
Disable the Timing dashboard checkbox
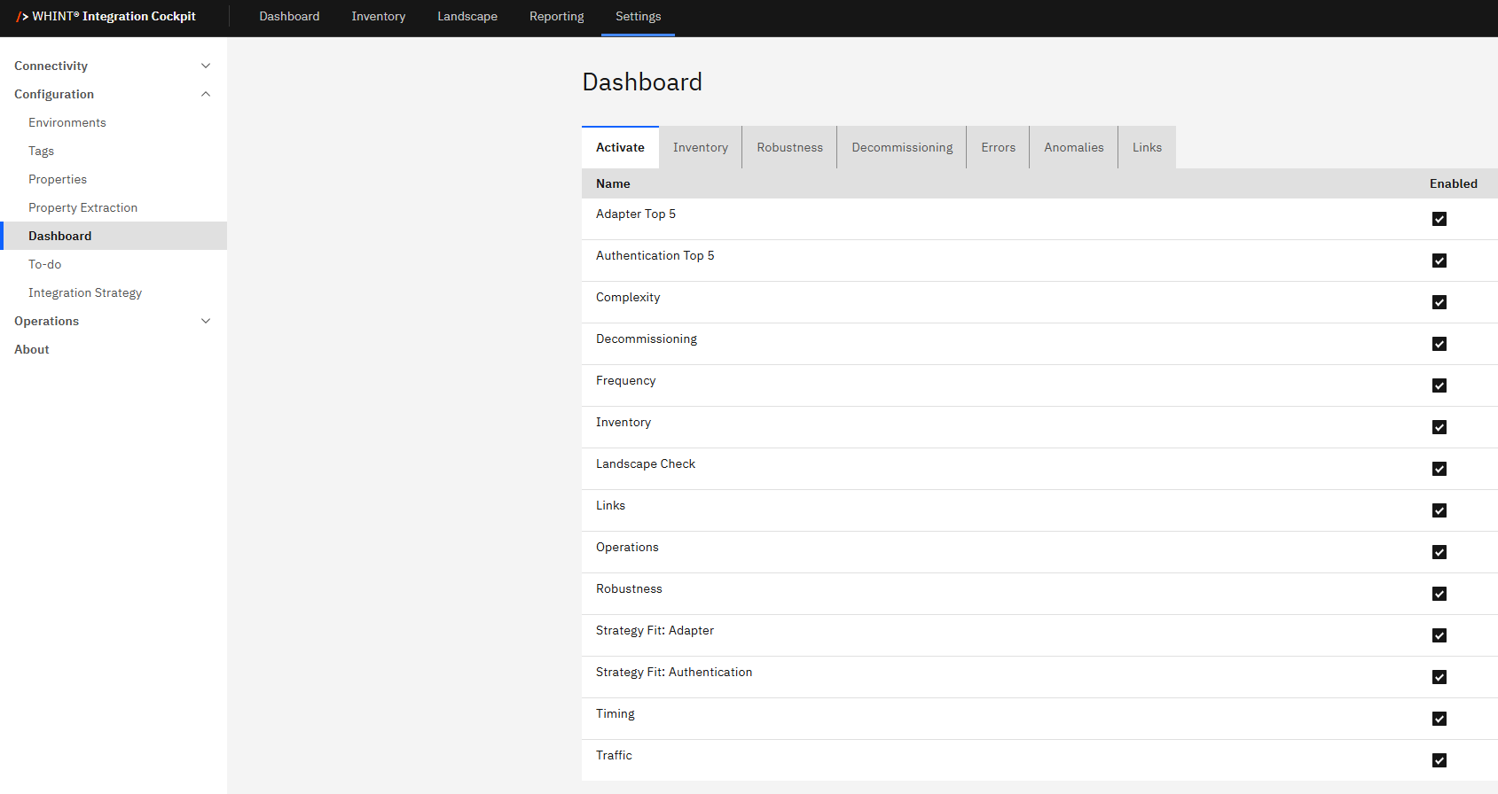[x=1439, y=719]
